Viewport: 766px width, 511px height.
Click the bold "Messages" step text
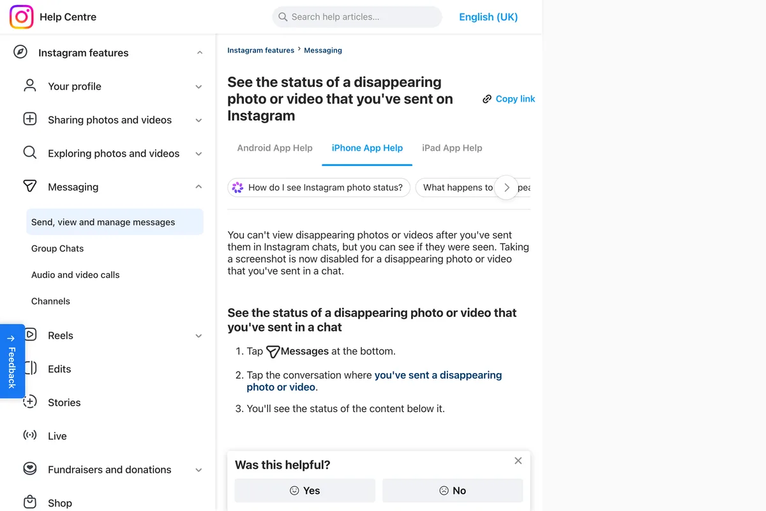pyautogui.click(x=305, y=351)
